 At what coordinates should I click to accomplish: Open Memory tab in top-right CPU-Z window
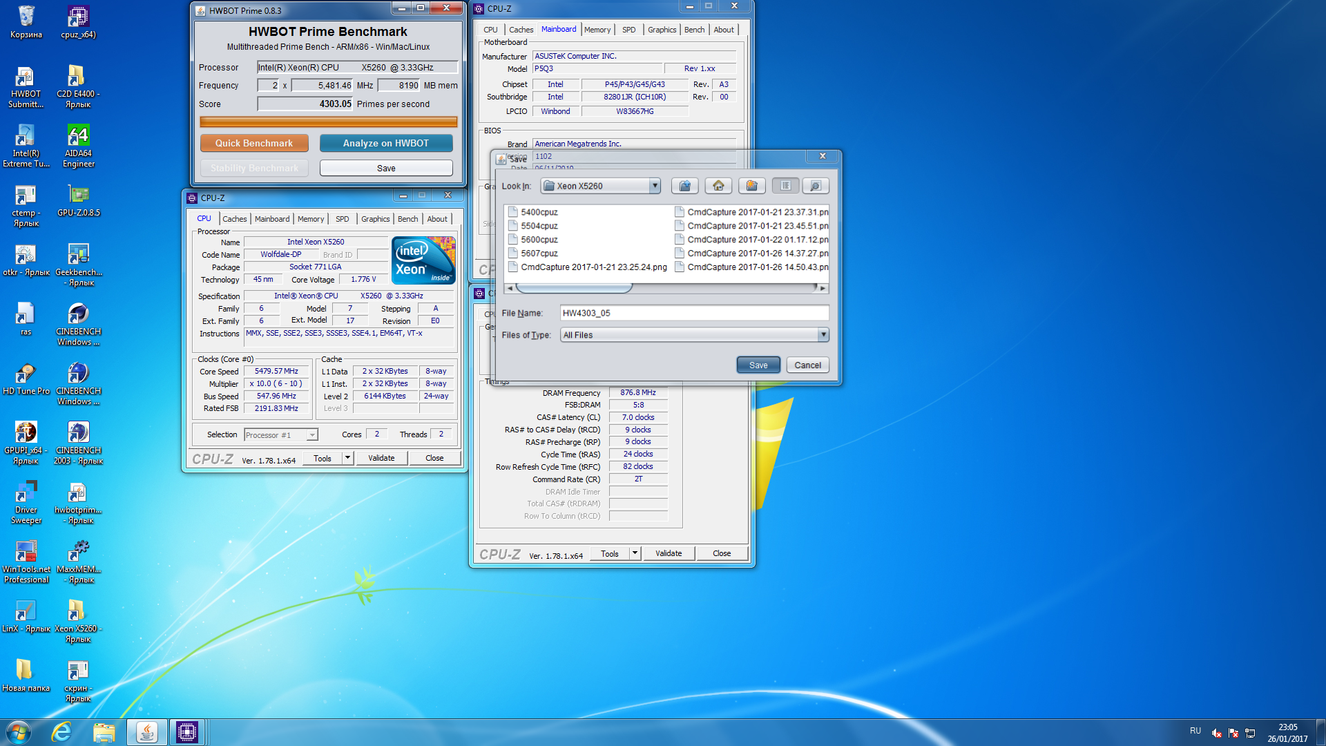coord(597,30)
